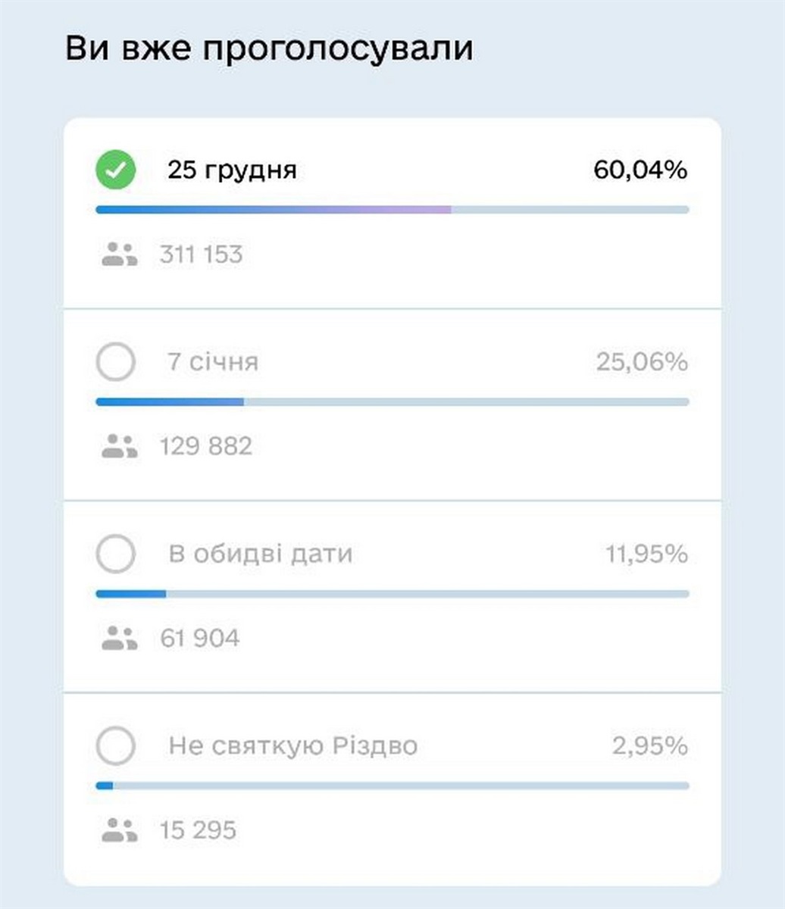Click the green checkmark for 25 грудня

(x=116, y=170)
